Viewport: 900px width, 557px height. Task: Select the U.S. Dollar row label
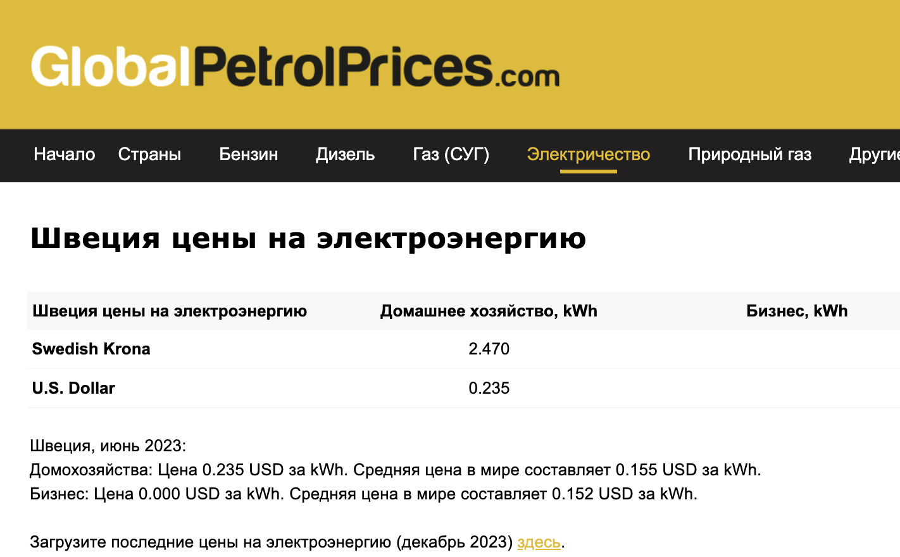point(73,388)
